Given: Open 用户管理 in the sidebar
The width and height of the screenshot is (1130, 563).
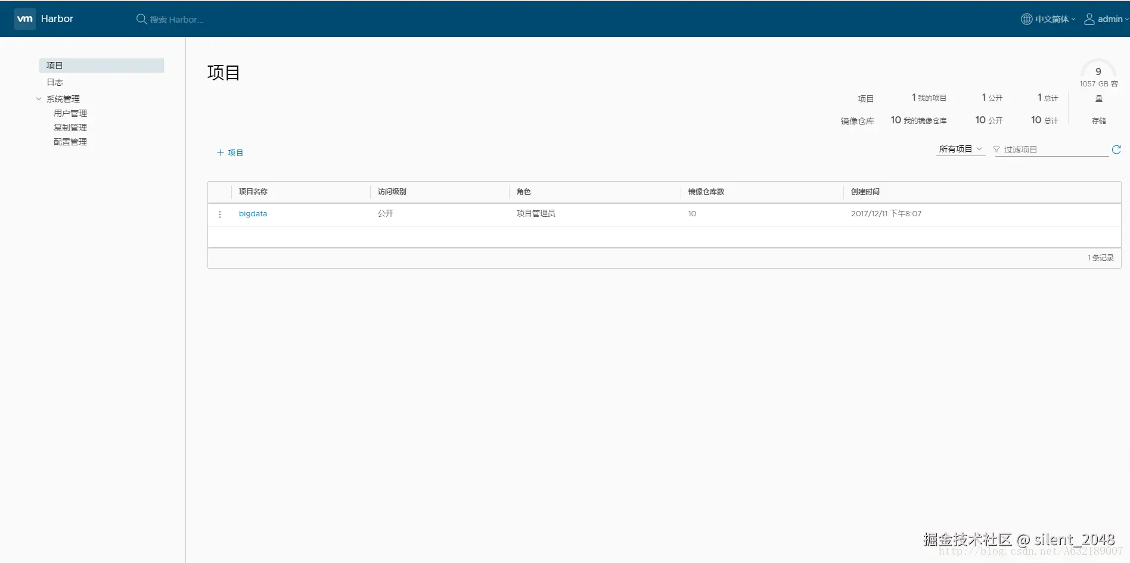Looking at the screenshot, I should tap(70, 113).
